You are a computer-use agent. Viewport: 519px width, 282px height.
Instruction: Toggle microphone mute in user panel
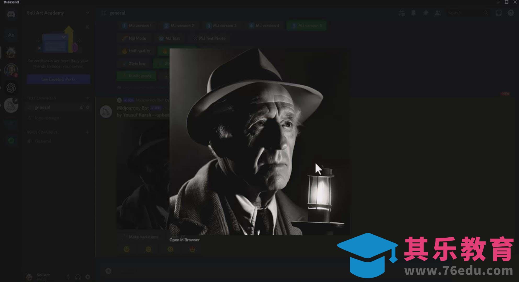click(68, 277)
